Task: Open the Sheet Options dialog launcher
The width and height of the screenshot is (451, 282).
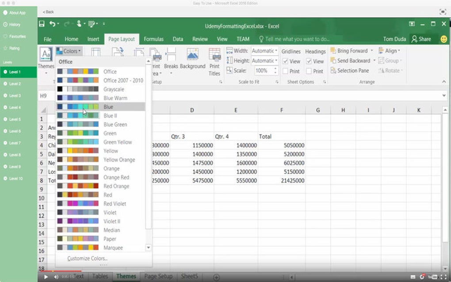Action: tap(324, 82)
